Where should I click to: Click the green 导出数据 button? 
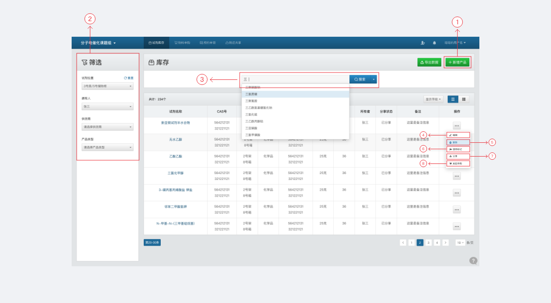point(429,62)
